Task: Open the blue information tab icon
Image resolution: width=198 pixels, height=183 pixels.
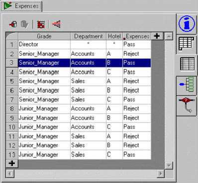Action: coord(187,24)
